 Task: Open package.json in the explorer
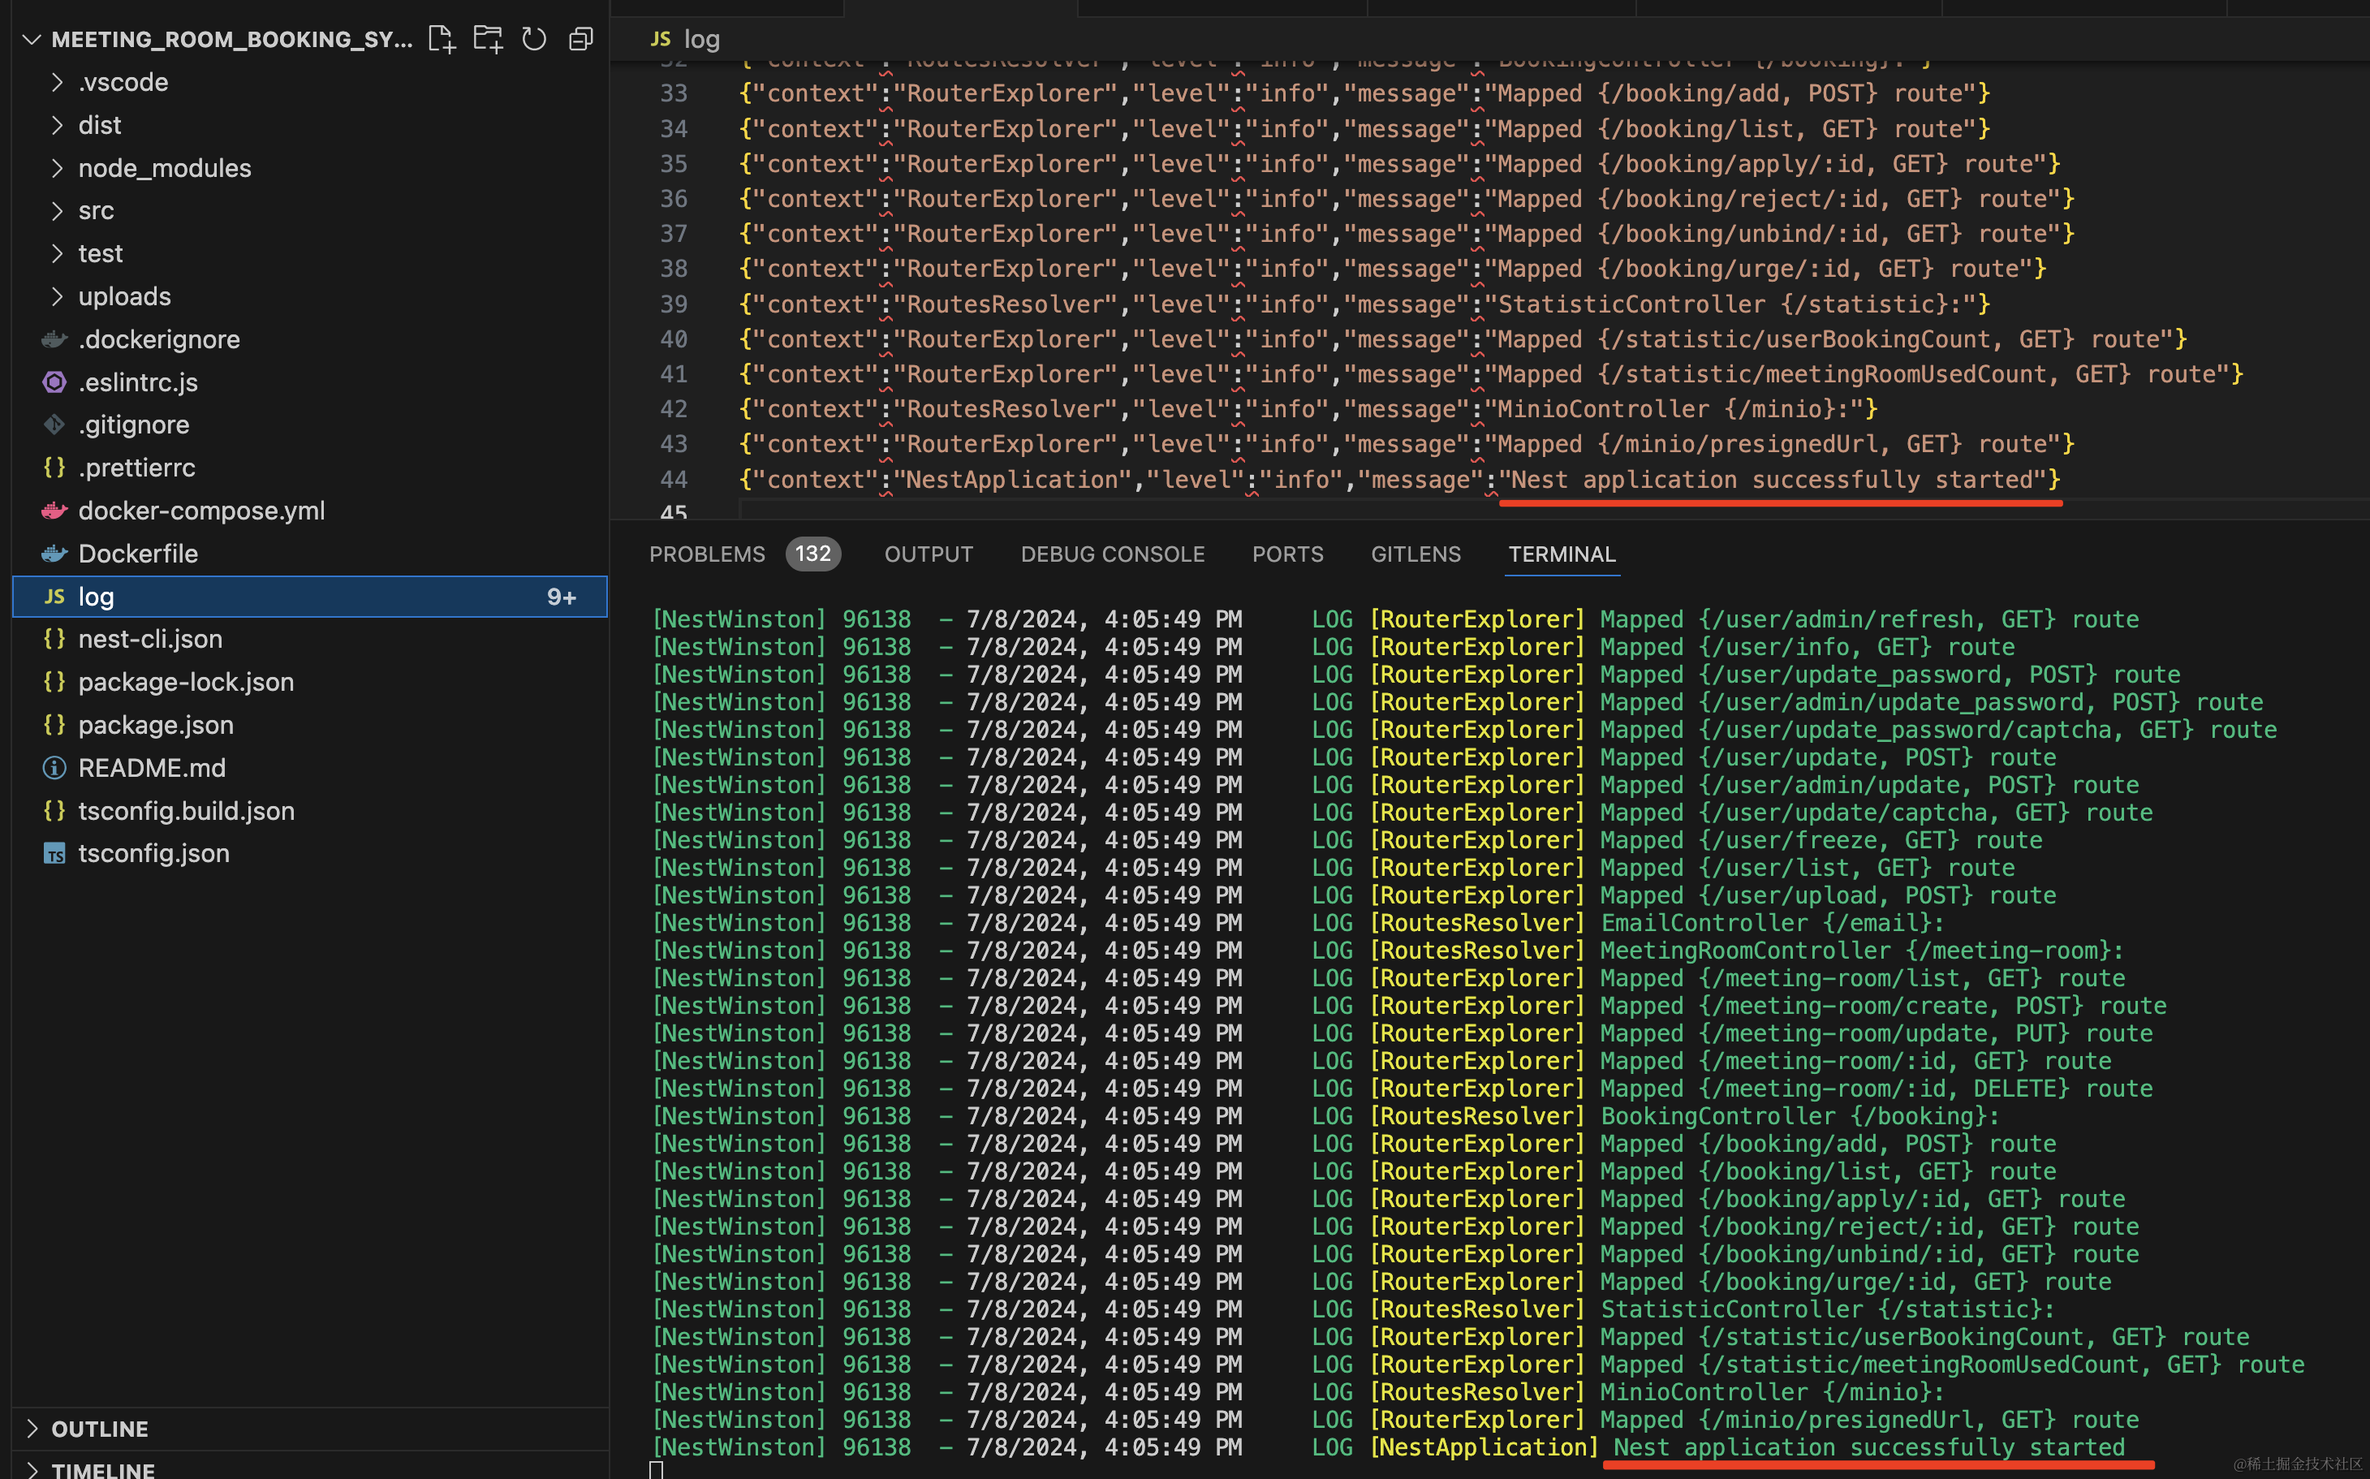156,725
